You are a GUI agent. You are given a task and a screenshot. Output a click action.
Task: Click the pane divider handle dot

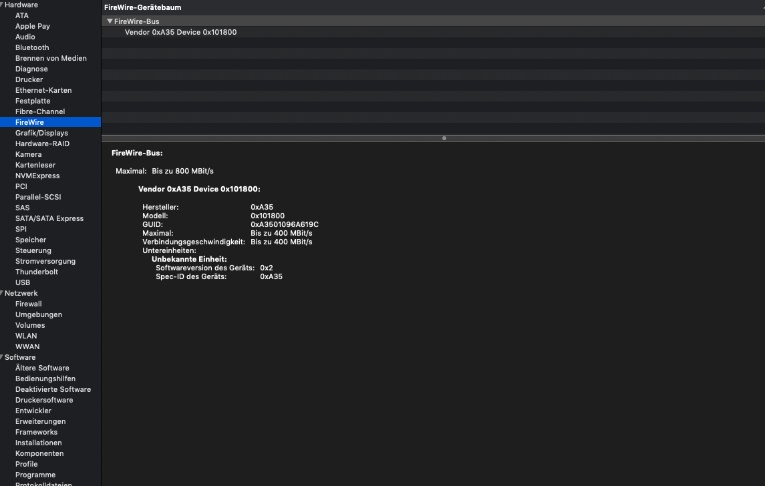pos(444,138)
